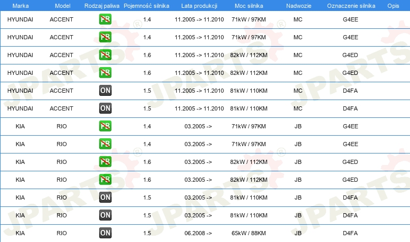
Task: Click G4EE code in first Hyundai Accent row
Action: (350, 19)
